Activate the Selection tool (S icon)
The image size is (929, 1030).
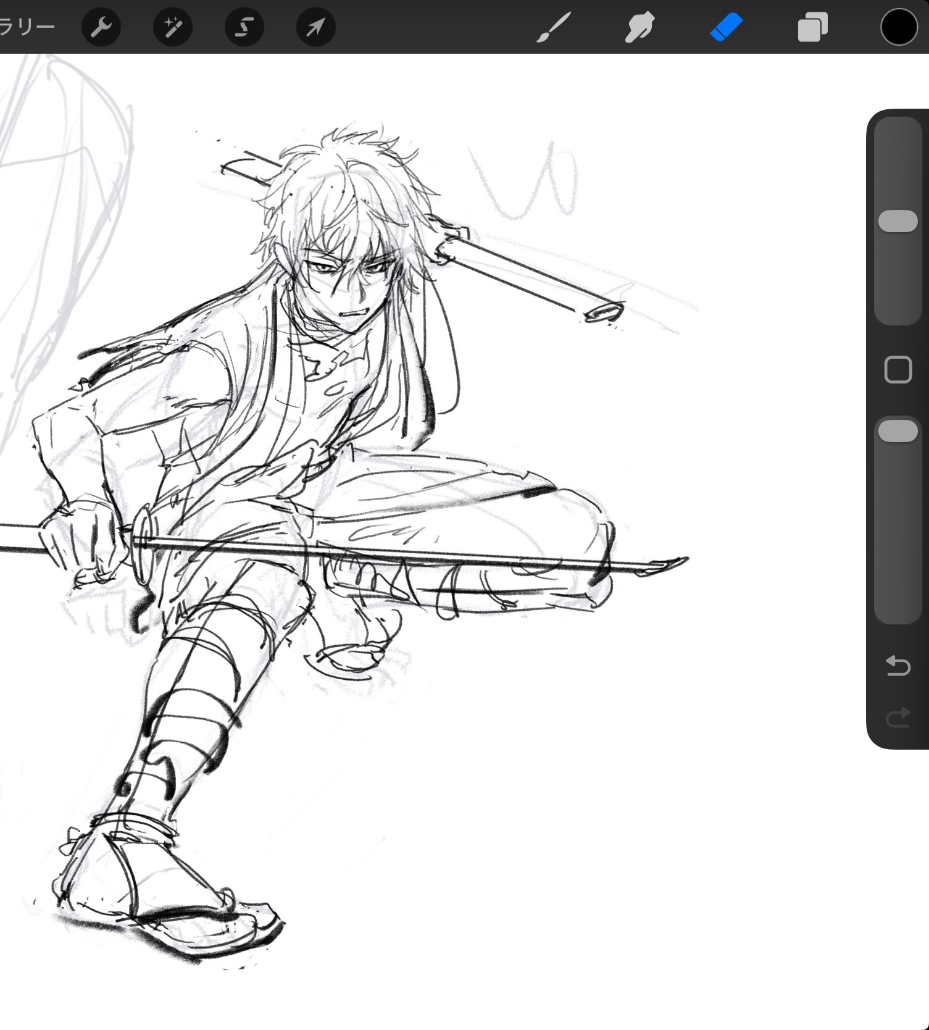click(x=244, y=27)
